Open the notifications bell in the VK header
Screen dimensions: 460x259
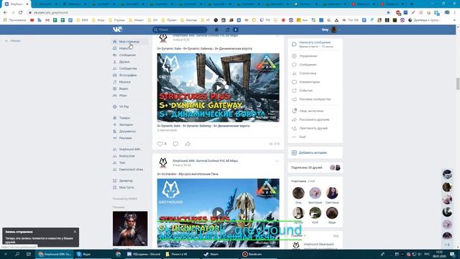point(216,29)
